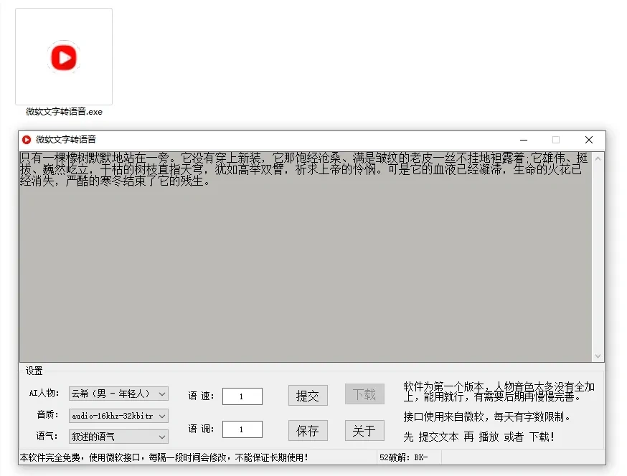Image resolution: width=627 pixels, height=476 pixels.
Task: Click the 语调 pitch input field
Action: coord(242,429)
